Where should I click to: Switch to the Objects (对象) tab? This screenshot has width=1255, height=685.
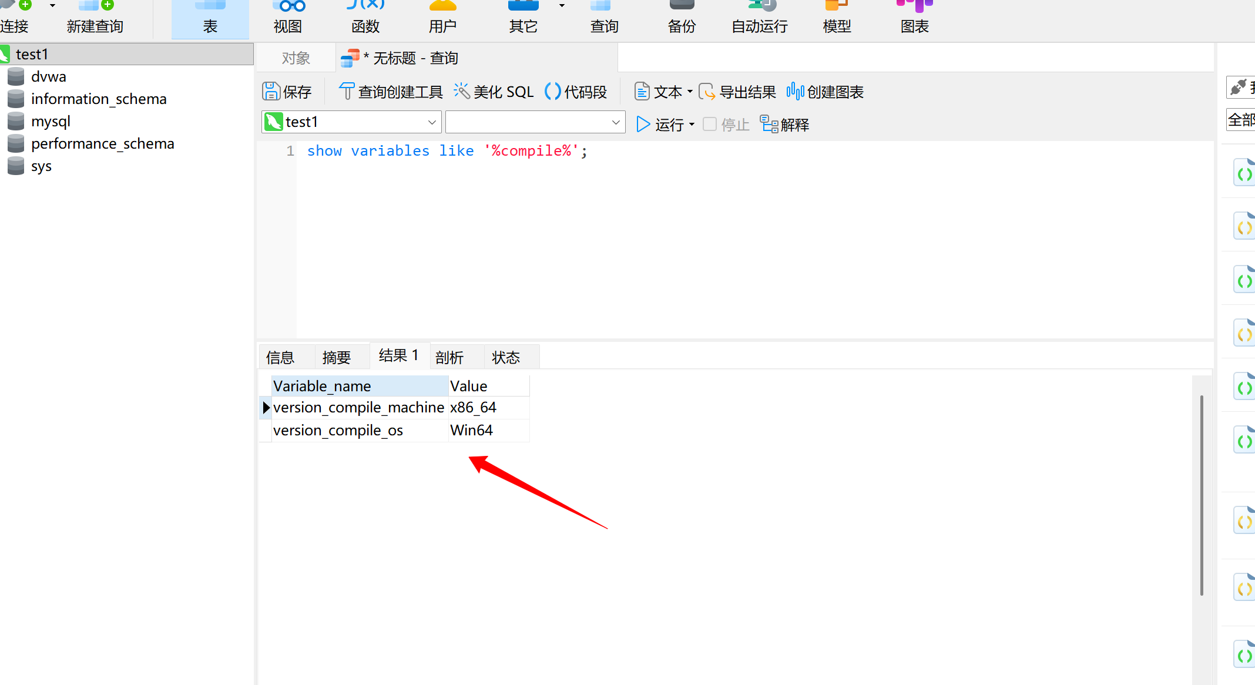point(296,58)
